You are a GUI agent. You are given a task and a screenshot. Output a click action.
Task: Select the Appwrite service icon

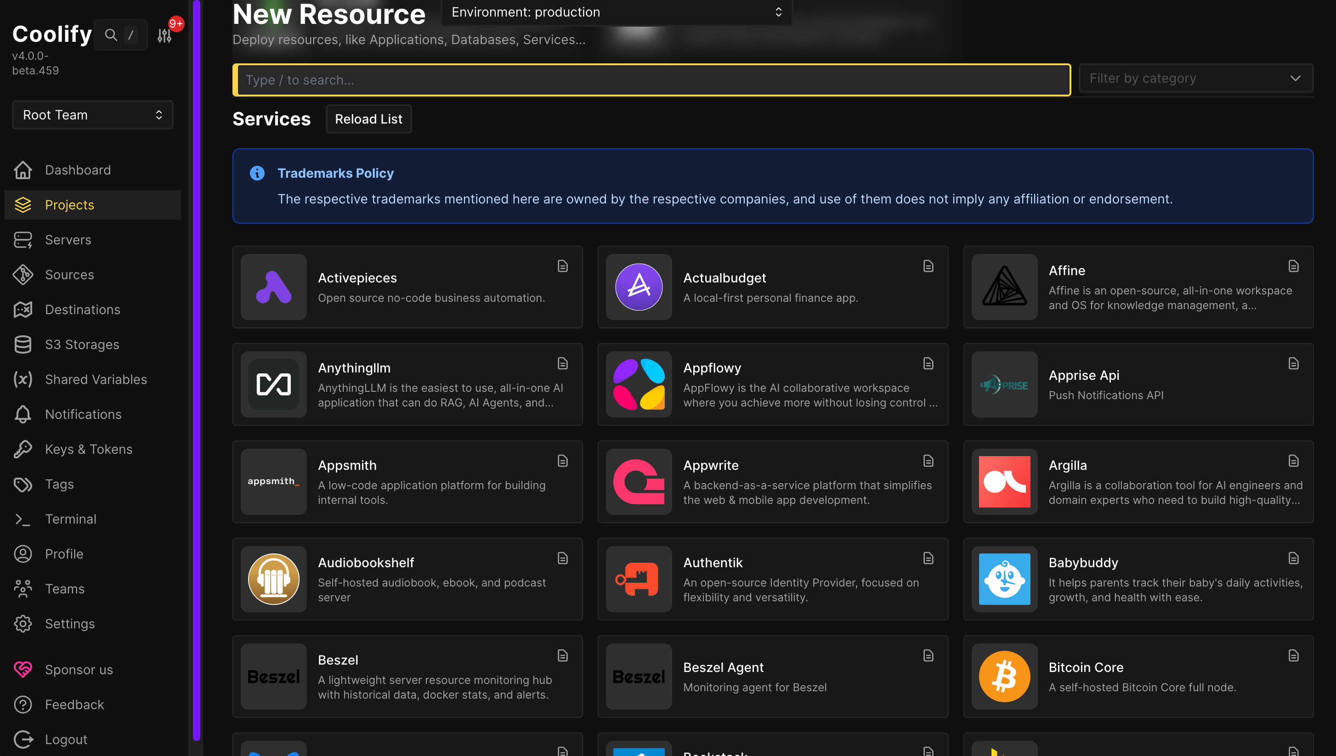[639, 482]
